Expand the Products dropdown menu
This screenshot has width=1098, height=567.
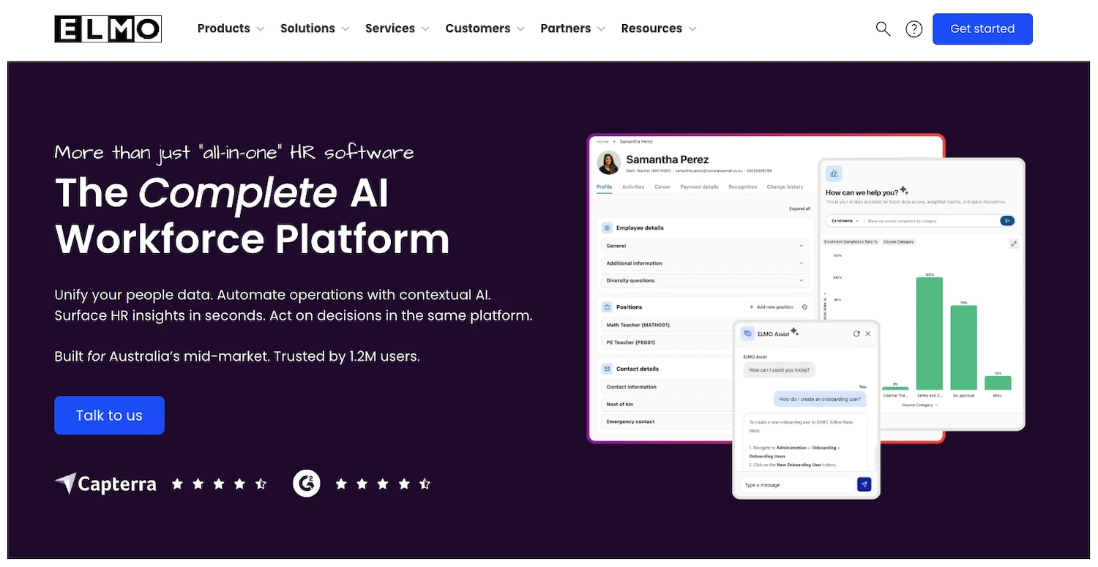pos(231,29)
